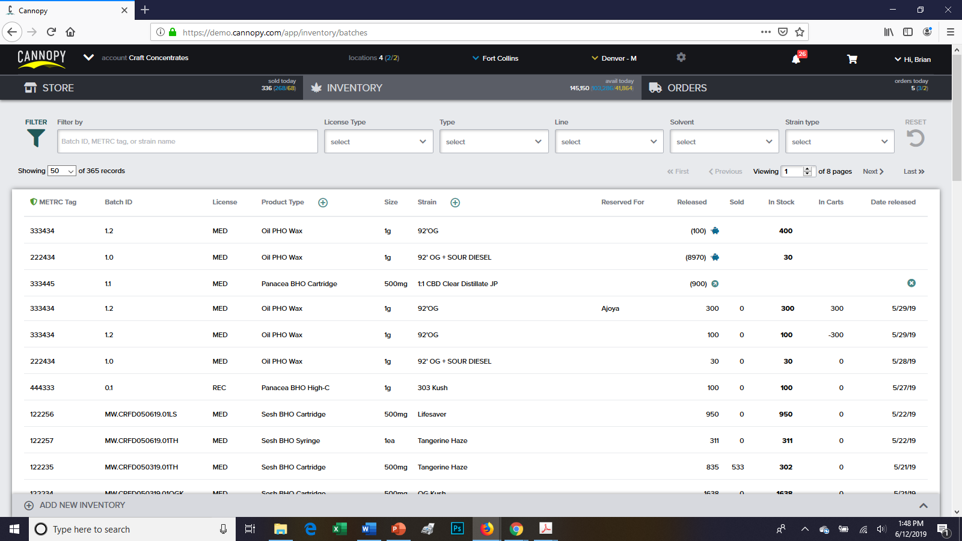Change records shown per page from 50
The height and width of the screenshot is (541, 962).
pyautogui.click(x=61, y=171)
